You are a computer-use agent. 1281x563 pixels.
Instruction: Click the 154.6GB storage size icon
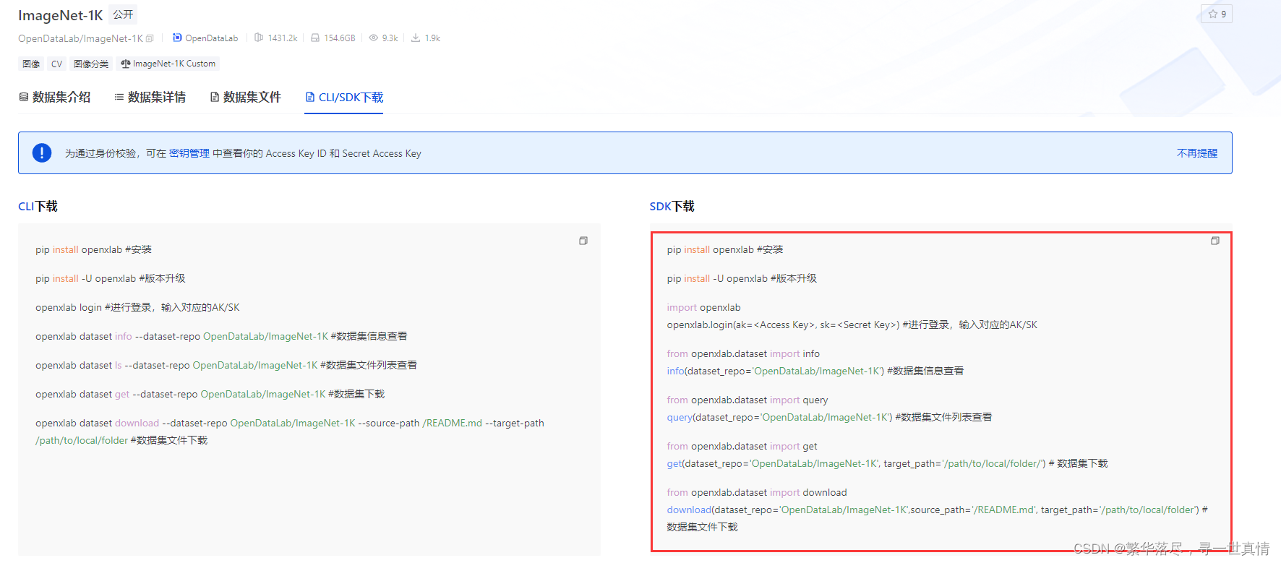(315, 38)
